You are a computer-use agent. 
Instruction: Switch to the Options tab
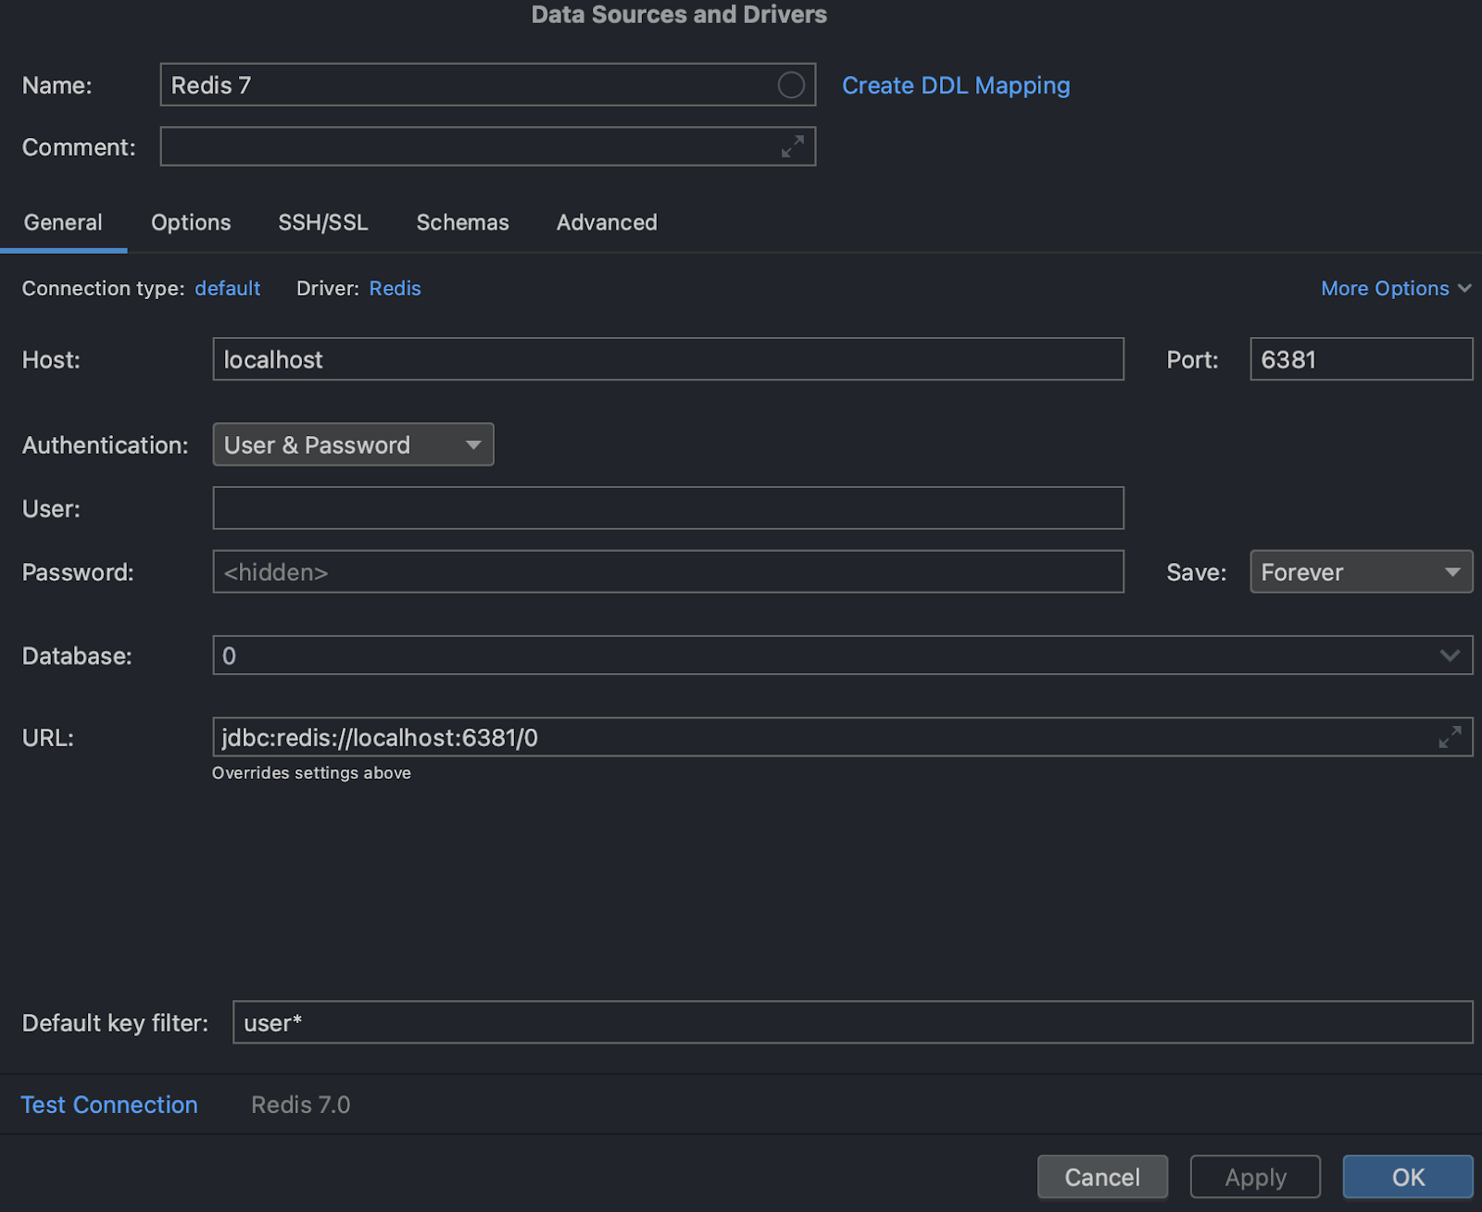coord(191,223)
